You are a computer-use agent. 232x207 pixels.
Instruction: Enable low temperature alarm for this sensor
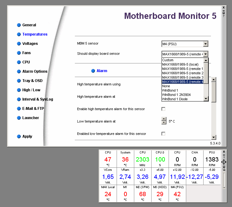(x=163, y=134)
